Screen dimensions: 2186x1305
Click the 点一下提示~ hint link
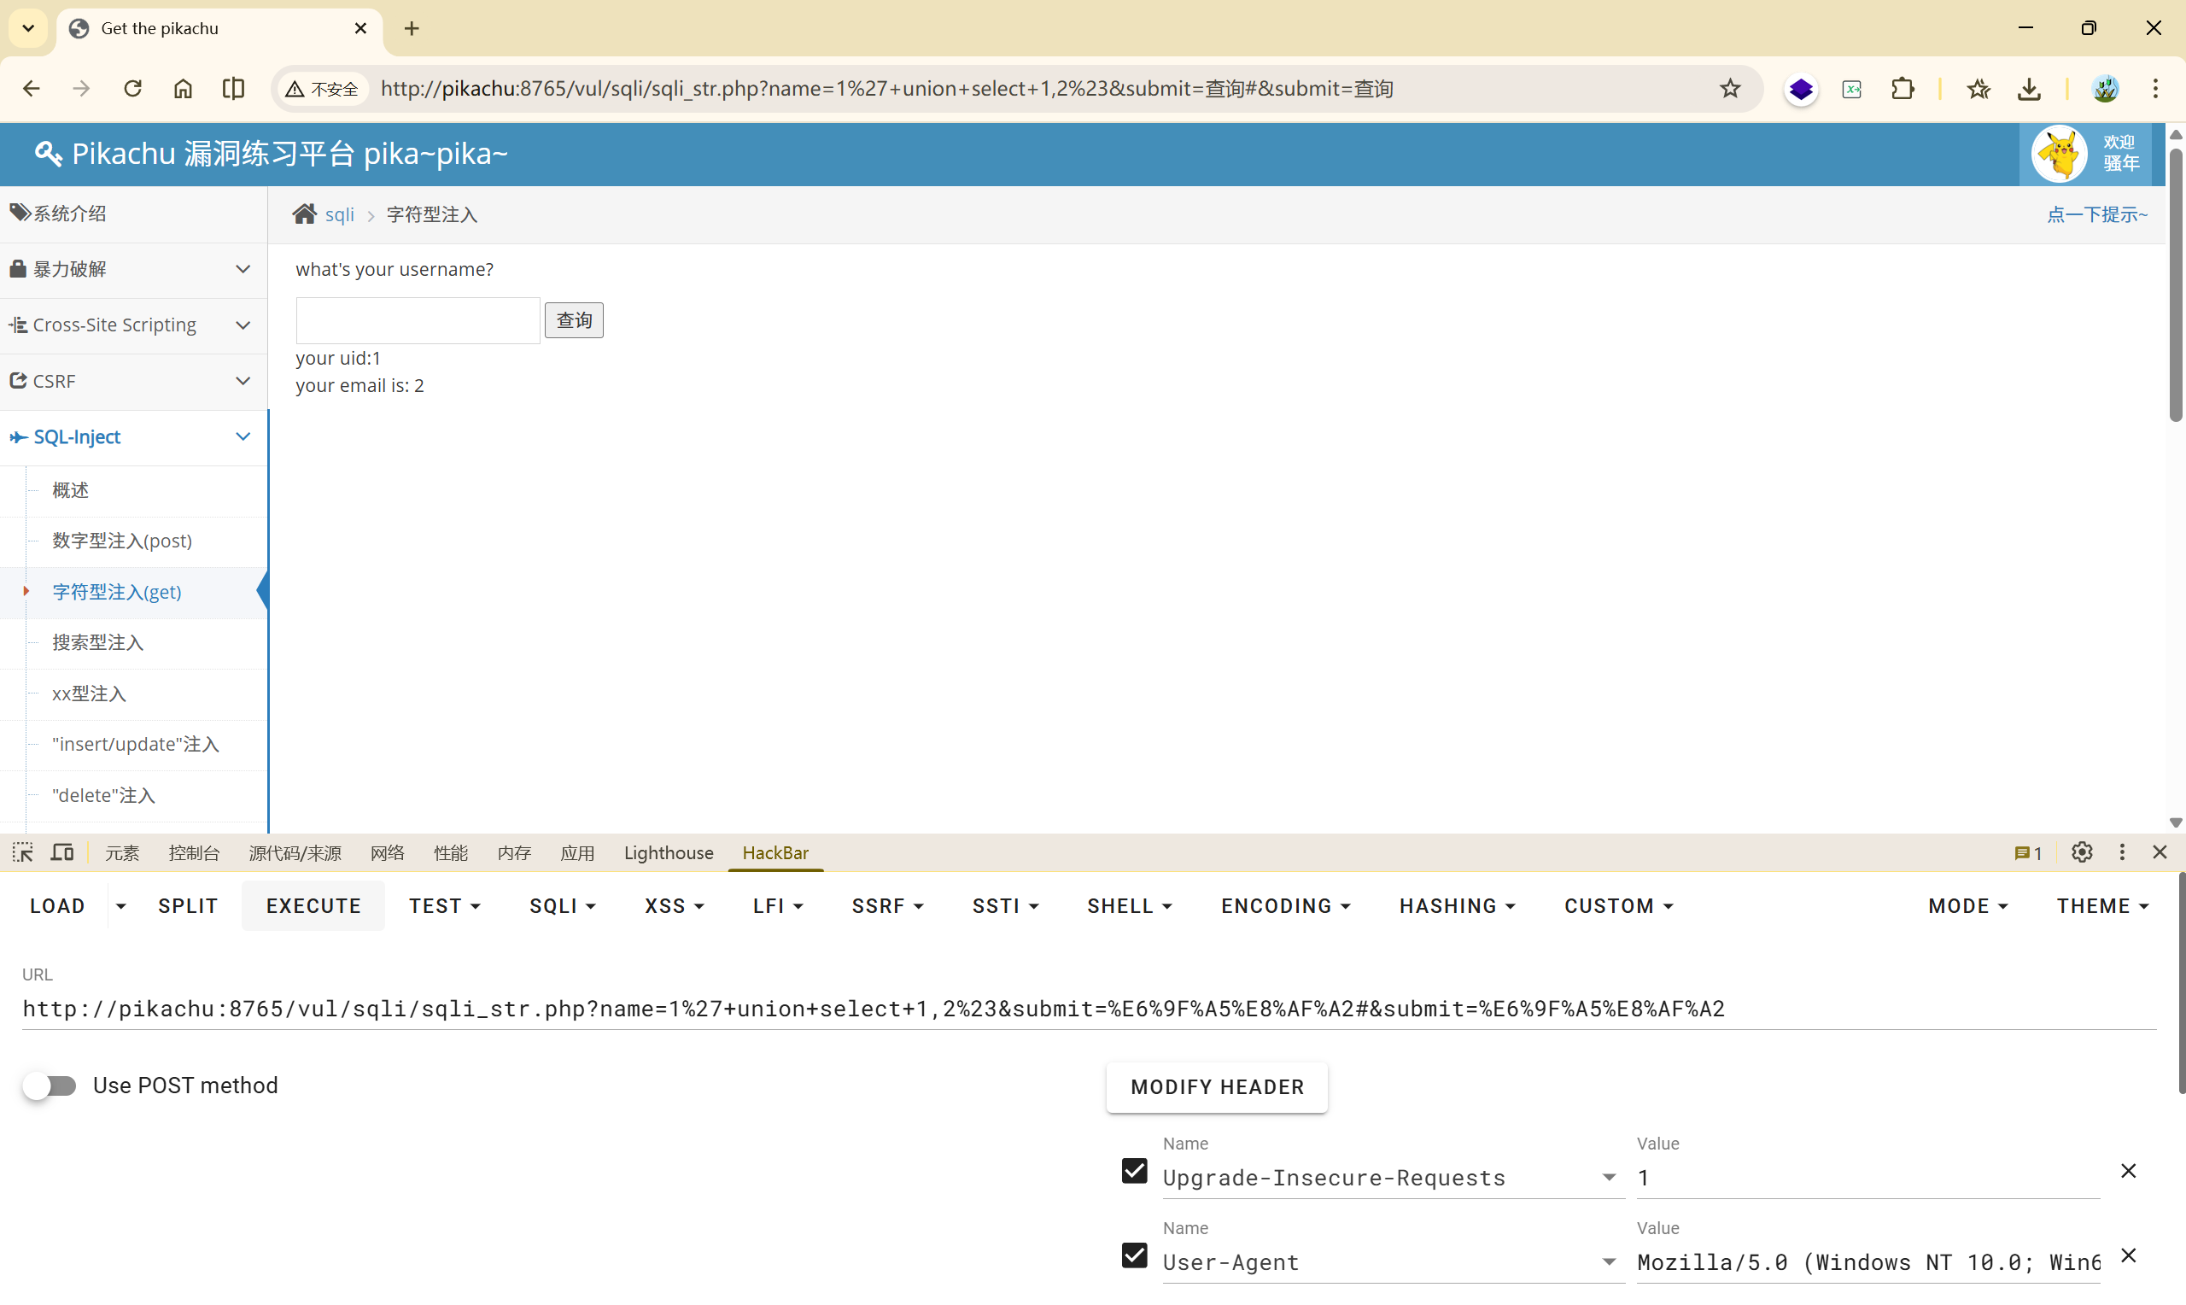pos(2096,214)
